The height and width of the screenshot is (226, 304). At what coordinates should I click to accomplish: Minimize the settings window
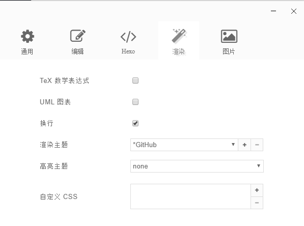coord(273,11)
